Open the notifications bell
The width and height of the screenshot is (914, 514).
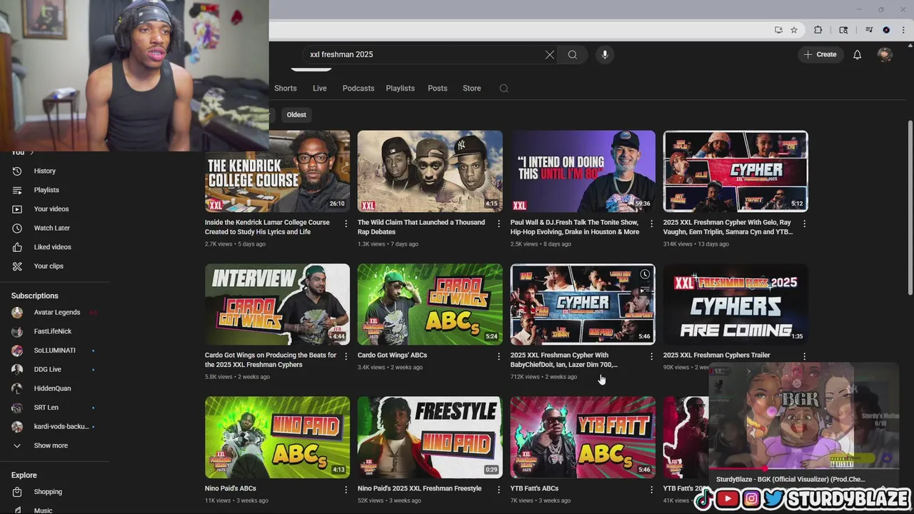[x=857, y=55]
